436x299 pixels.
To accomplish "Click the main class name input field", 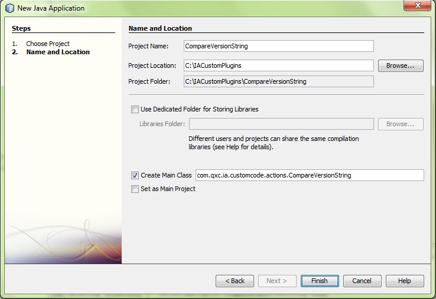I will point(310,175).
